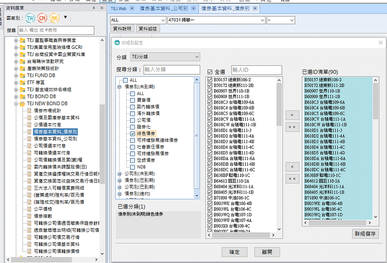Pin the 資料選單 panel
Viewport: 387px width, 263px height.
pyautogui.click(x=94, y=8)
